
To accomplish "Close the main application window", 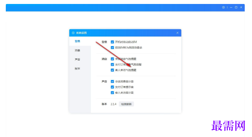I will tap(241, 7).
